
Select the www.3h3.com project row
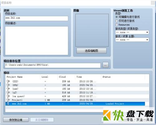[75, 104]
